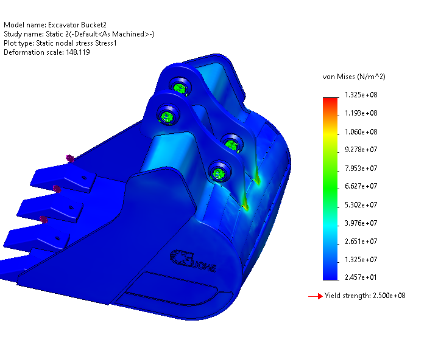Click the legend value 6.627e+07
The image size is (427, 351).
361,186
